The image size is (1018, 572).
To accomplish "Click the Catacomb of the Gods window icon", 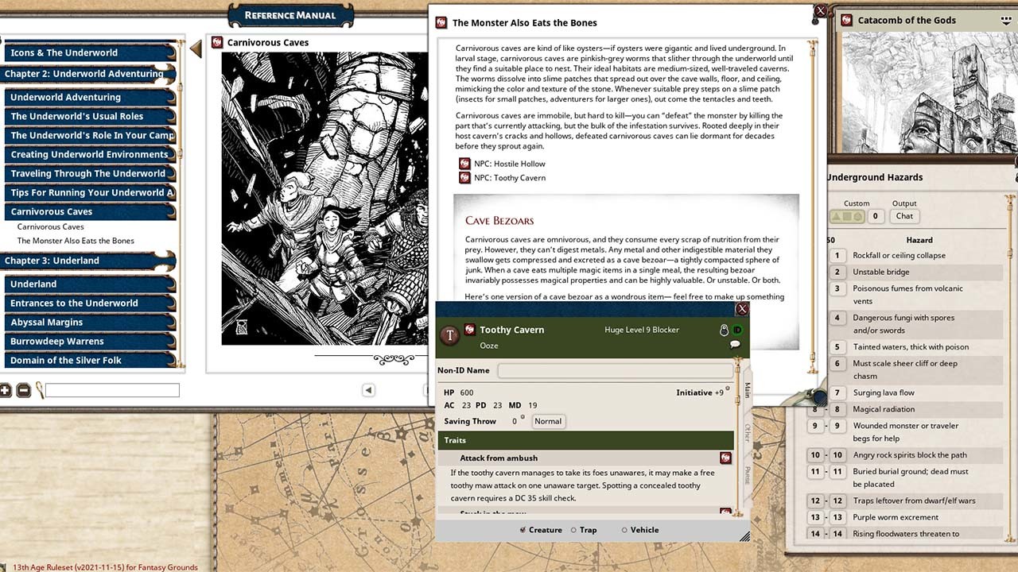I will point(845,20).
